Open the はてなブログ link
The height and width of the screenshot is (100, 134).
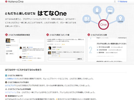point(10,86)
